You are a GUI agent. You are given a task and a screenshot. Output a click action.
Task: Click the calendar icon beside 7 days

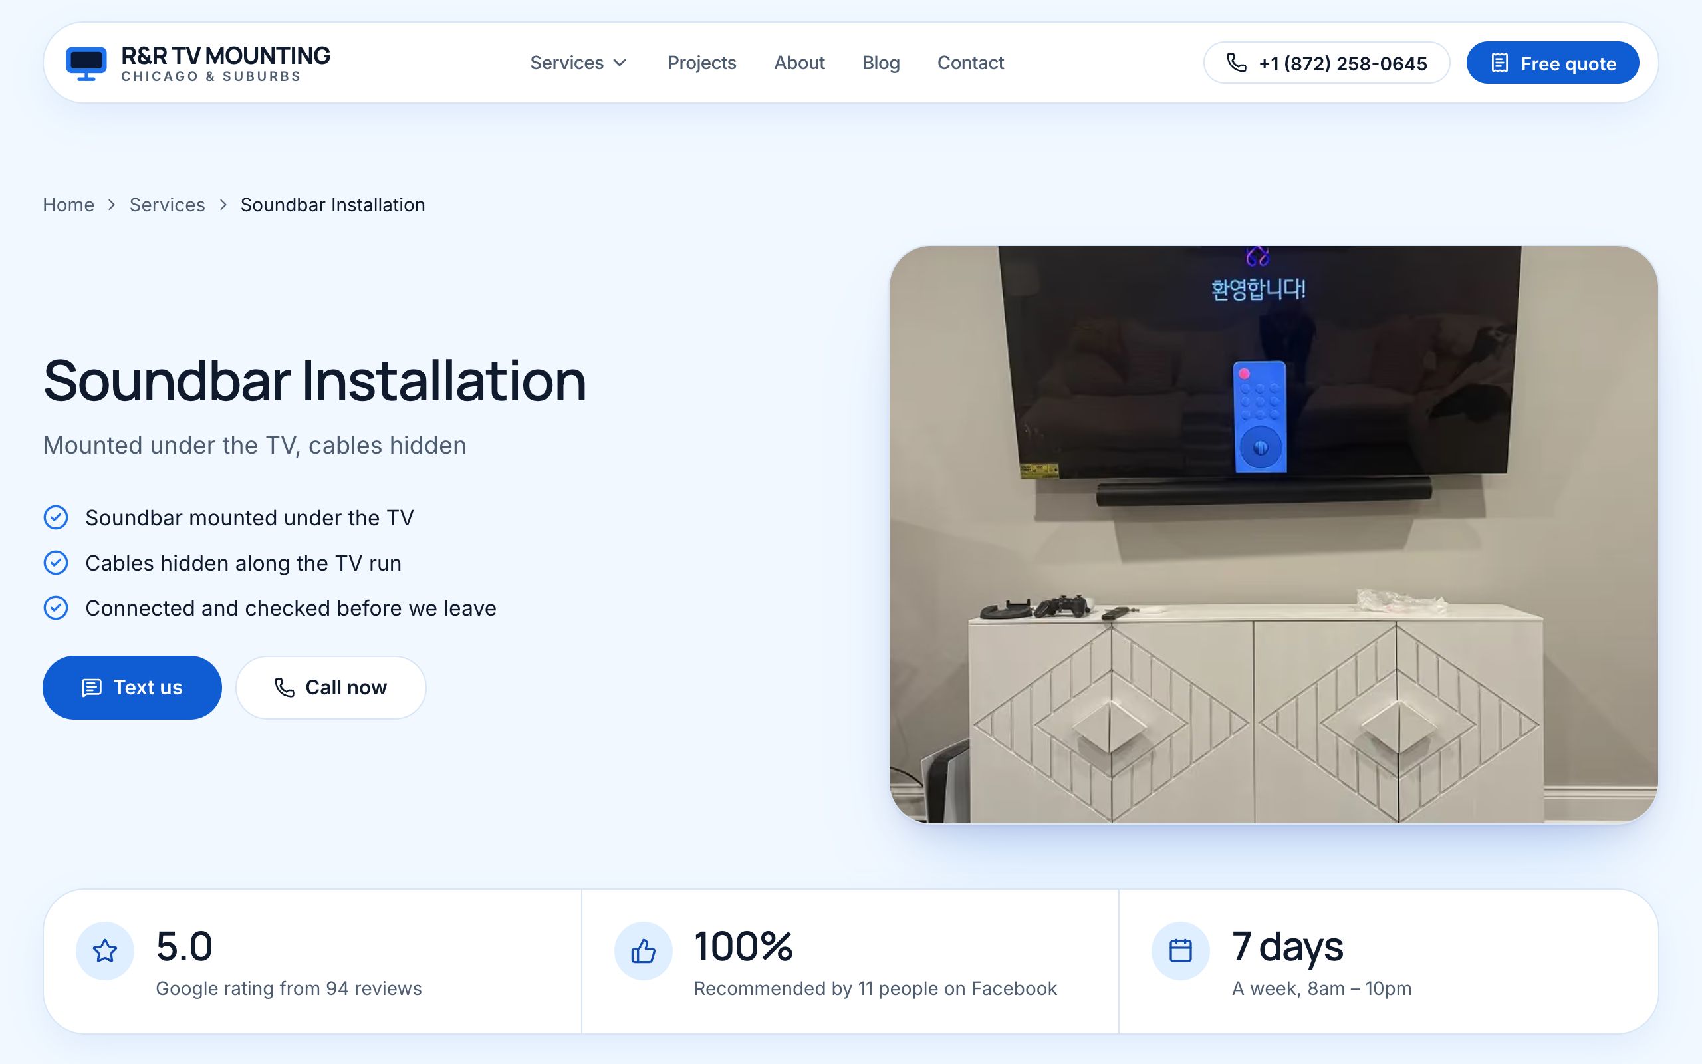point(1180,951)
